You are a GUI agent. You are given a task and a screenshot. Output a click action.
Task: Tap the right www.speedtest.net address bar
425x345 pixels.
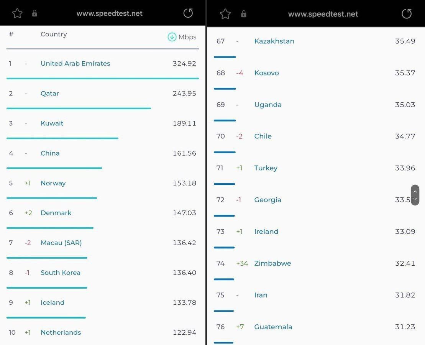[x=323, y=14]
